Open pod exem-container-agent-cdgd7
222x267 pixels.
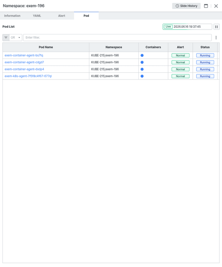24,62
